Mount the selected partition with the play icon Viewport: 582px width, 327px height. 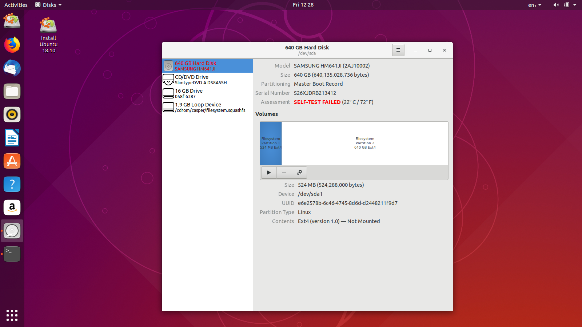point(268,172)
